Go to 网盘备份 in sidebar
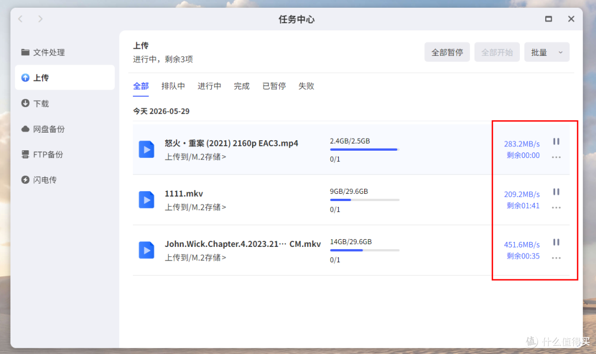The height and width of the screenshot is (354, 596). 65,129
